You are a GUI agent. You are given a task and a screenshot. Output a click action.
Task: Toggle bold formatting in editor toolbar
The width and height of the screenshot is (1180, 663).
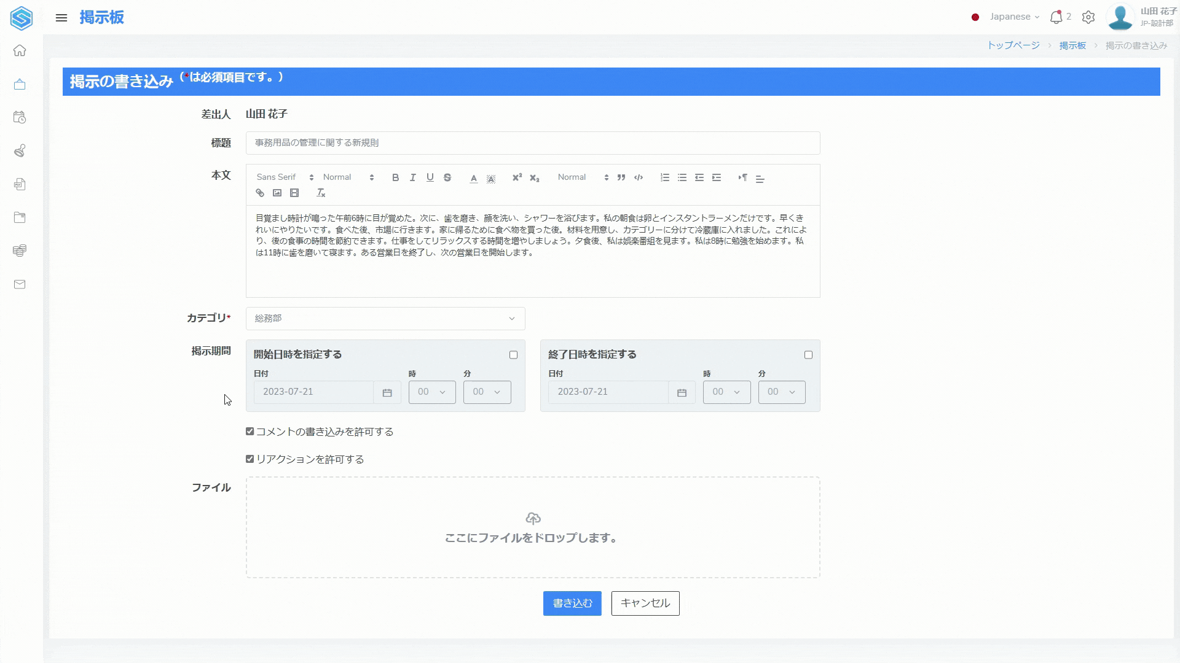(395, 177)
